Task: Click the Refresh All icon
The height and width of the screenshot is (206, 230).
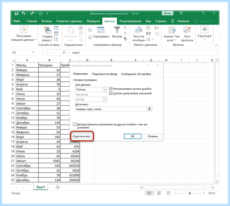Action: pyautogui.click(x=71, y=30)
